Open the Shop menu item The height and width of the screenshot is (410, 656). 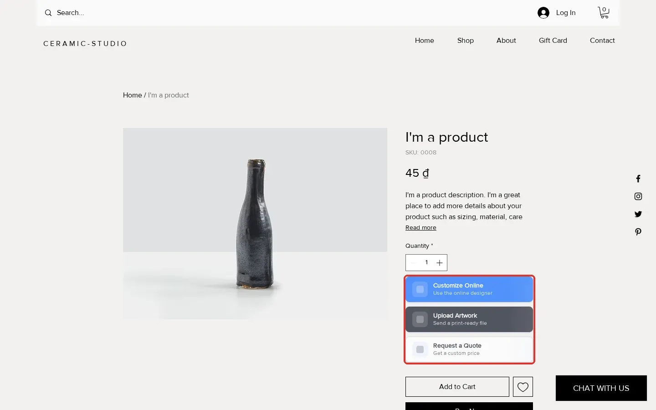[x=466, y=41]
